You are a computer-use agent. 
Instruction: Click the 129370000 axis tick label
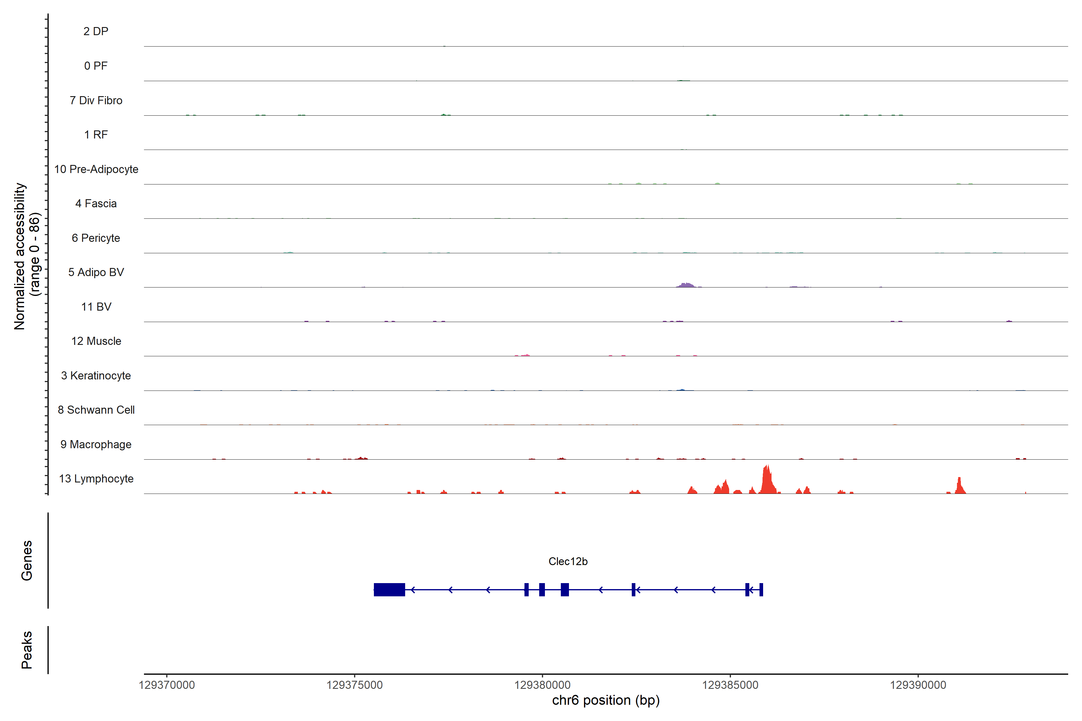(167, 685)
